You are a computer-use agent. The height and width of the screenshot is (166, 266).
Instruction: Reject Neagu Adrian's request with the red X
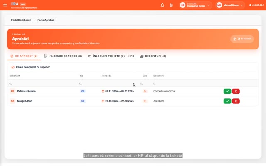[x=236, y=101]
